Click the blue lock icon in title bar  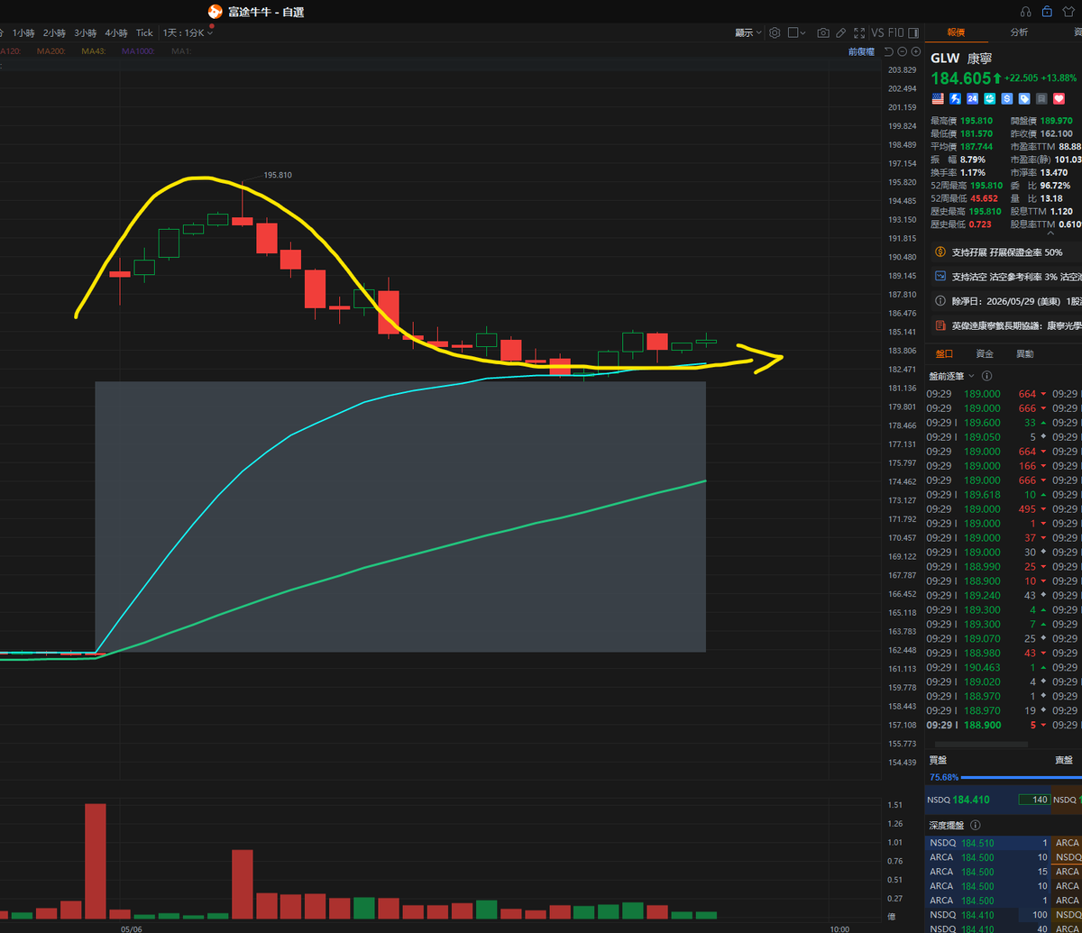(1047, 12)
